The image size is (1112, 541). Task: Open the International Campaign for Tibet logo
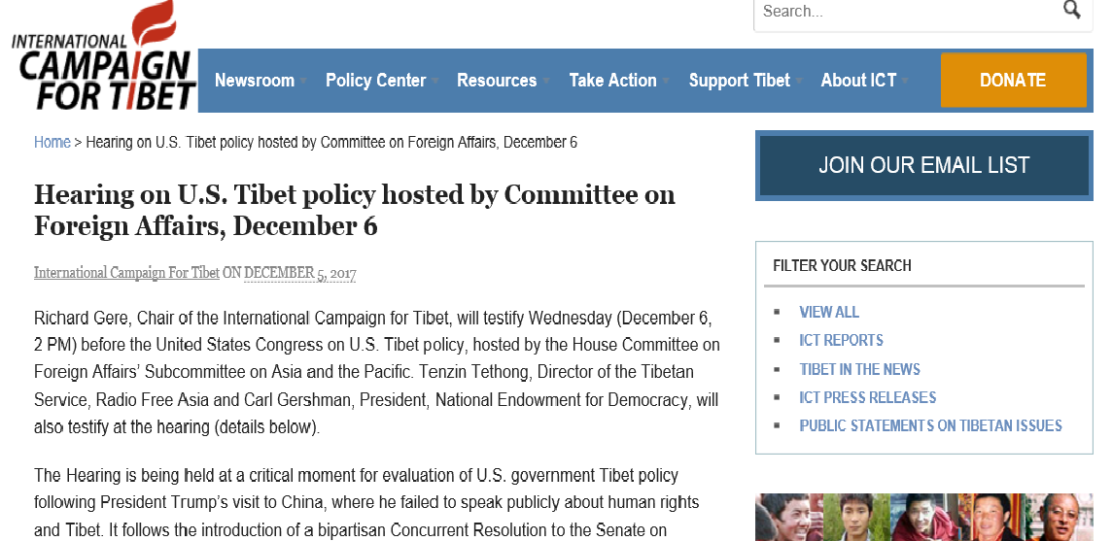[104, 56]
